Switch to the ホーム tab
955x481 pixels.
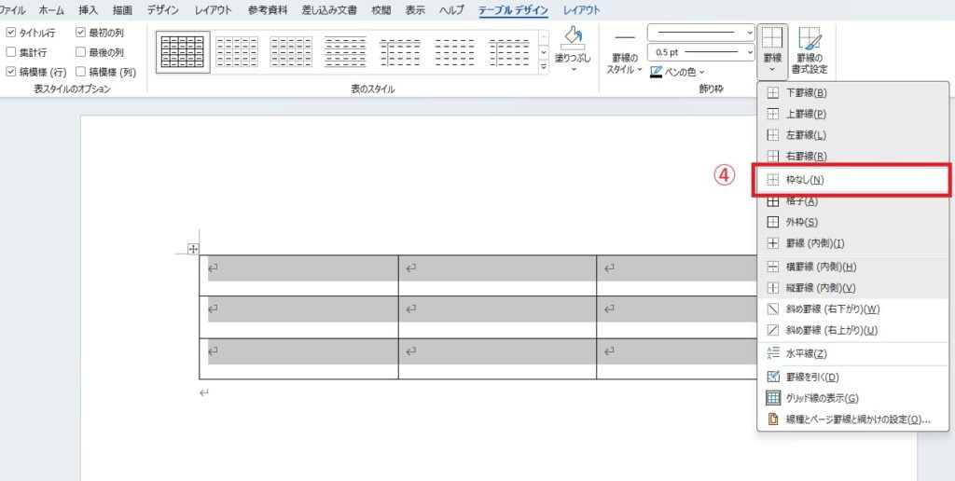pos(51,9)
